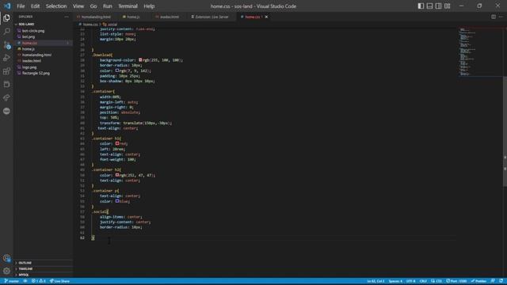Change CRLF end of line sequence
The image size is (507, 285).
point(423,281)
